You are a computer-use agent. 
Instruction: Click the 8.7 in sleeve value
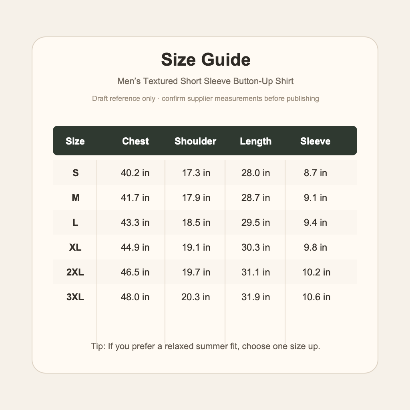316,173
